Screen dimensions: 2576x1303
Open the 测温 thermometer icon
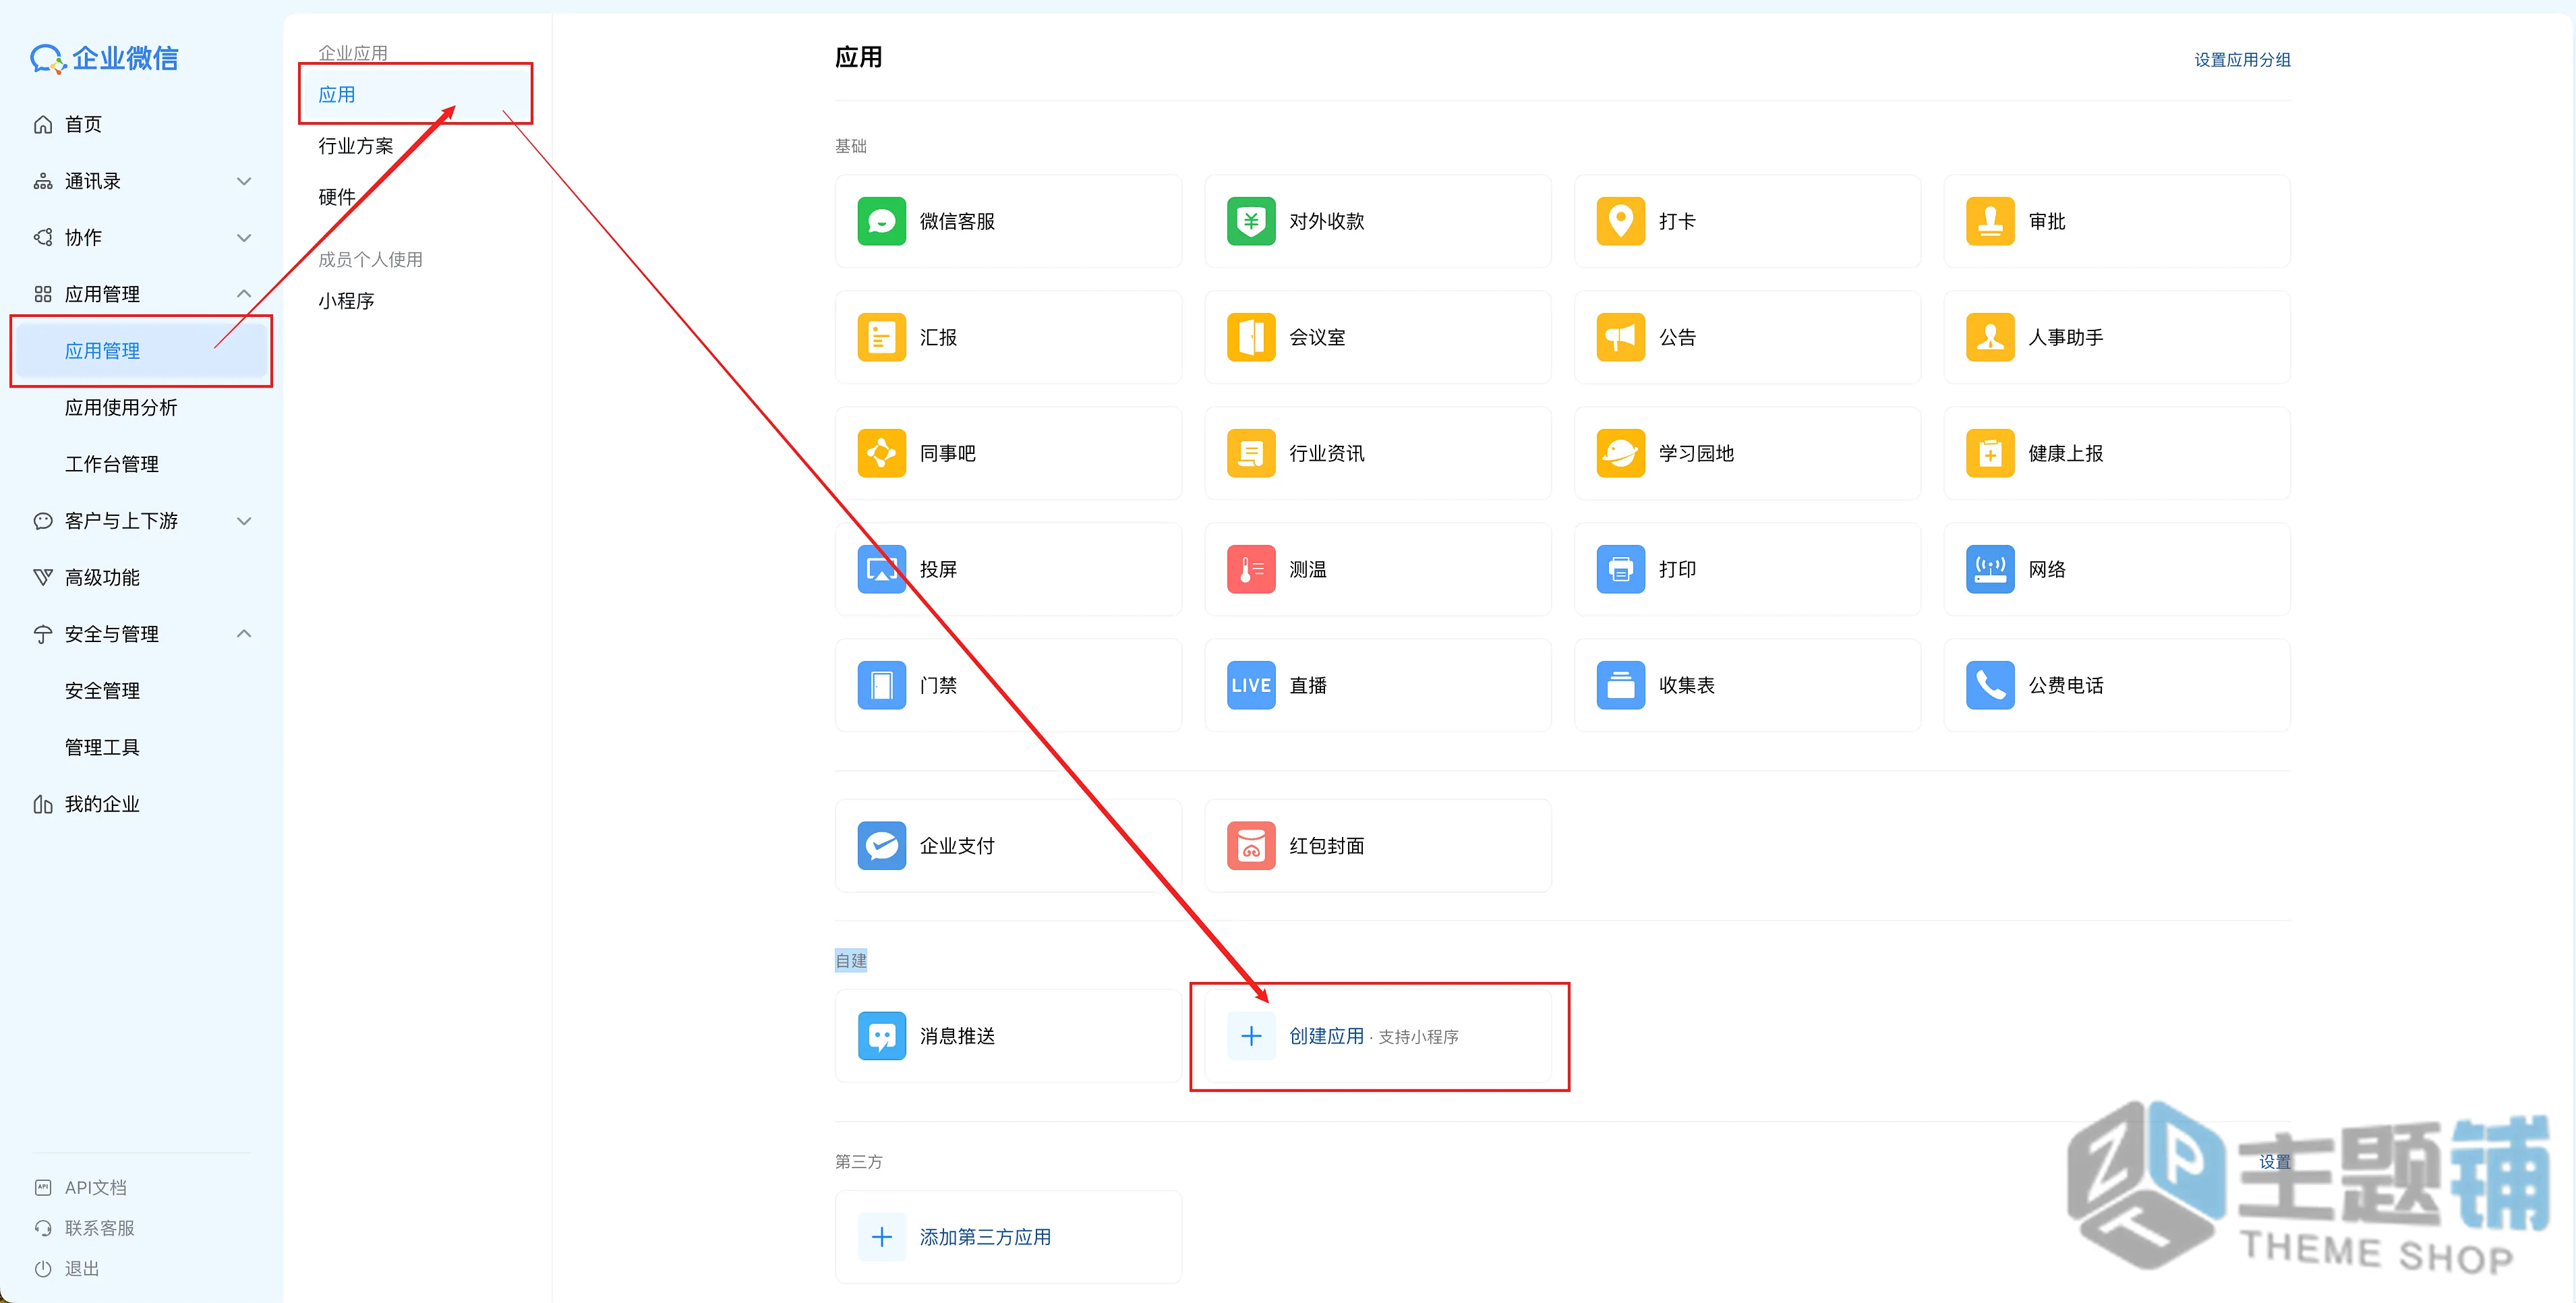pos(1251,569)
